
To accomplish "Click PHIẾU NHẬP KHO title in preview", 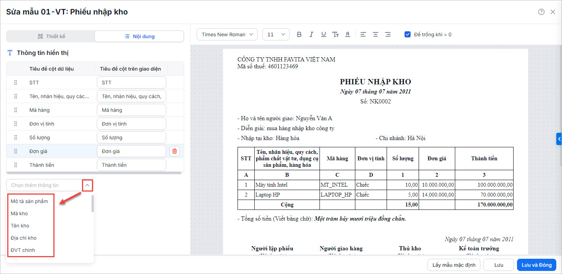I will (x=376, y=82).
